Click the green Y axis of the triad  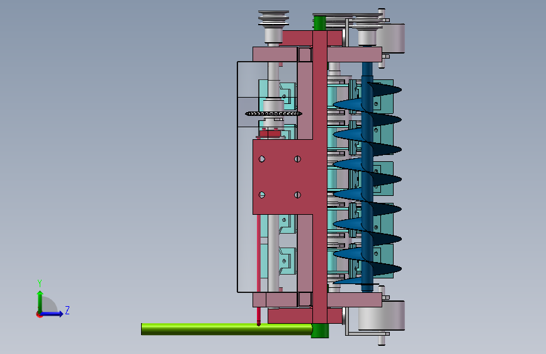coord(40,302)
